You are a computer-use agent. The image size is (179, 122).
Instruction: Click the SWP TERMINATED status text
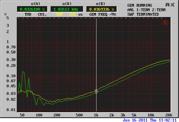(143, 14)
